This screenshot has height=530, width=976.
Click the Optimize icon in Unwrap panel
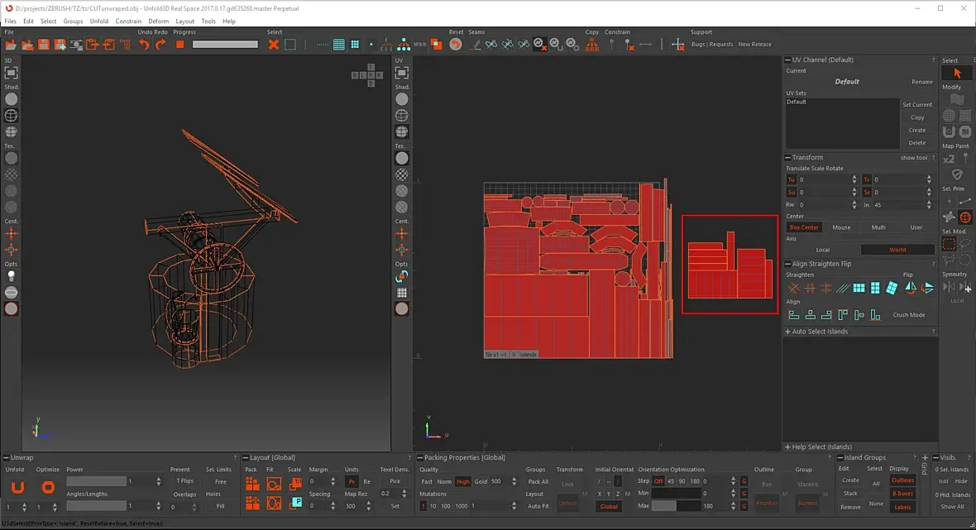coord(48,487)
